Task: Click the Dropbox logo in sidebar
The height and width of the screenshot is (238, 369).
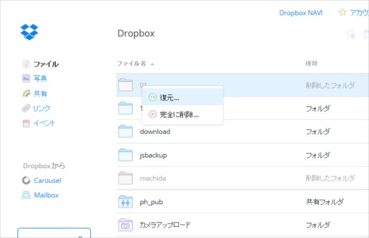Action: coord(29,32)
